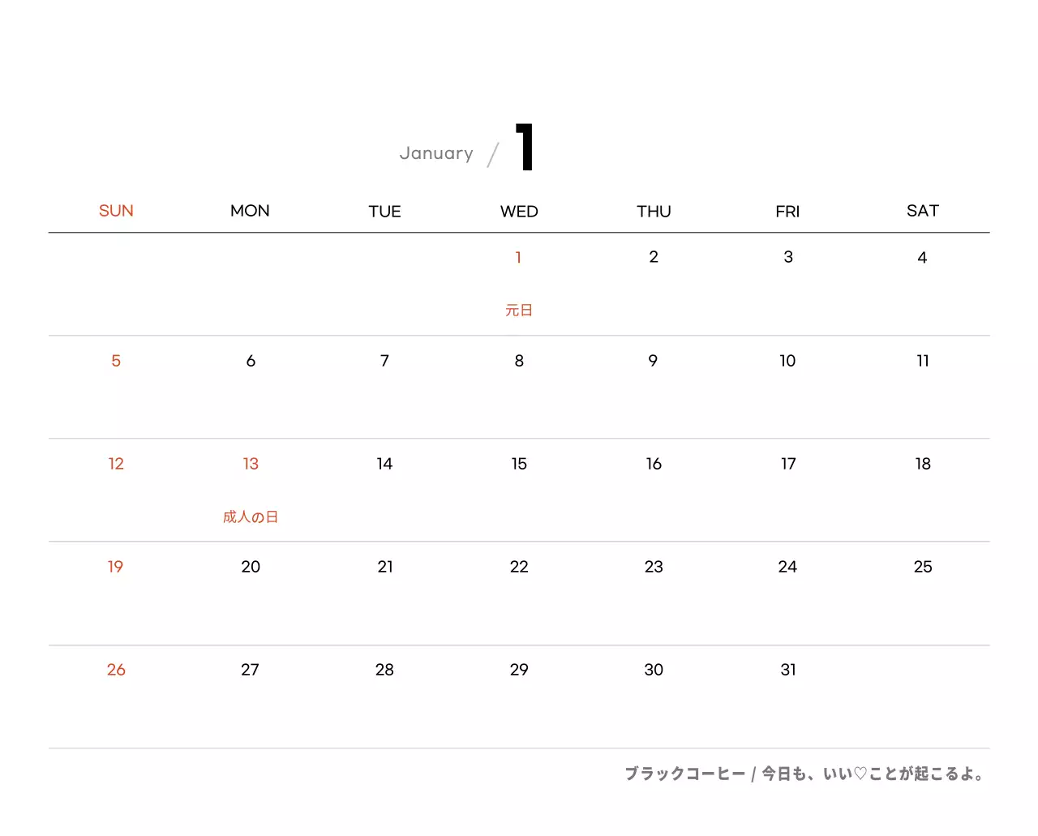Click the large month number 1 heading
This screenshot has width=1038, height=836.
tap(525, 147)
